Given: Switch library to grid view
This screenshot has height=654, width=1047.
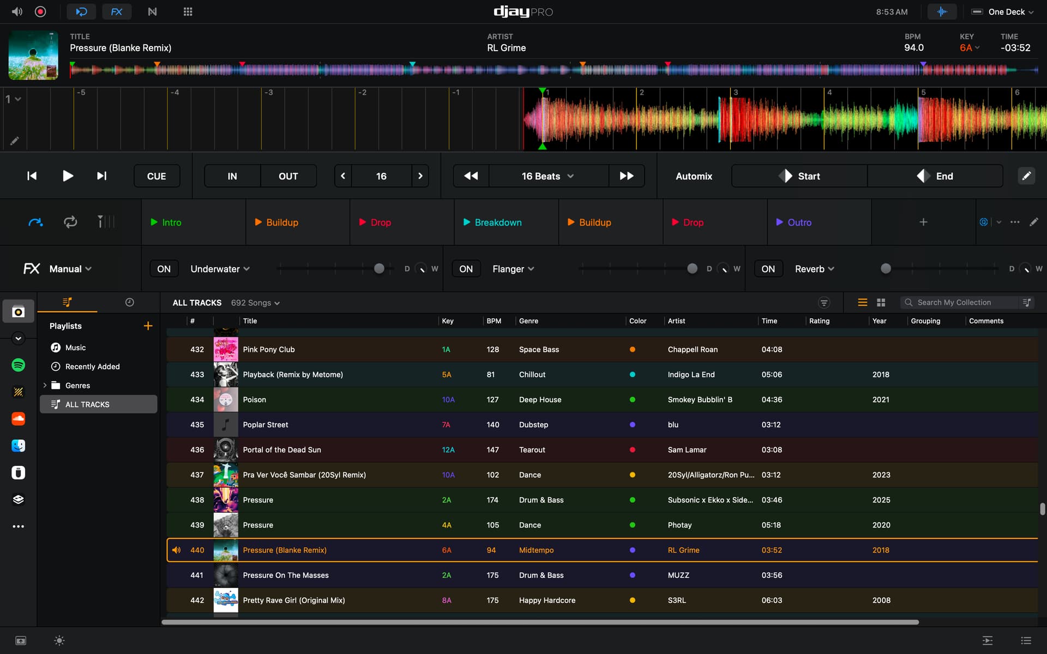Looking at the screenshot, I should (x=881, y=302).
